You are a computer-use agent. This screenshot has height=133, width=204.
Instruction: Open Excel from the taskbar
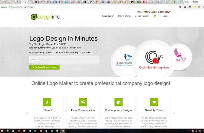pos(35,131)
